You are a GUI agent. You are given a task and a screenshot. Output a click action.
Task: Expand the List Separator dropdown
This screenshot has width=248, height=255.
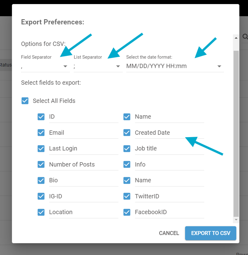tap(118, 66)
